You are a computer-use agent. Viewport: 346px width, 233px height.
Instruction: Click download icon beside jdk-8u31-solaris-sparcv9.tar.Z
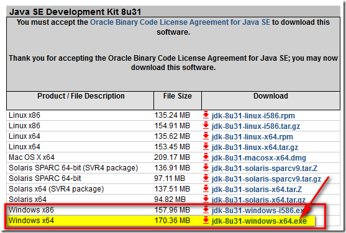pyautogui.click(x=206, y=168)
